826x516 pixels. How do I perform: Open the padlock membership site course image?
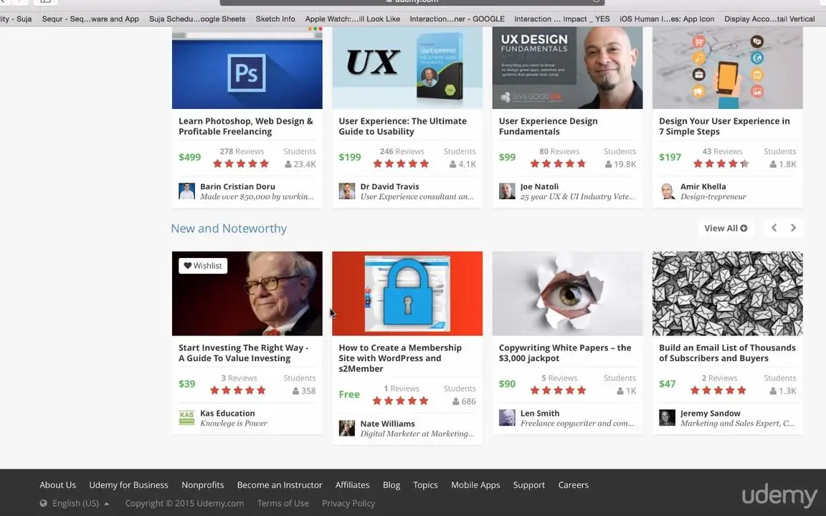[x=407, y=293]
